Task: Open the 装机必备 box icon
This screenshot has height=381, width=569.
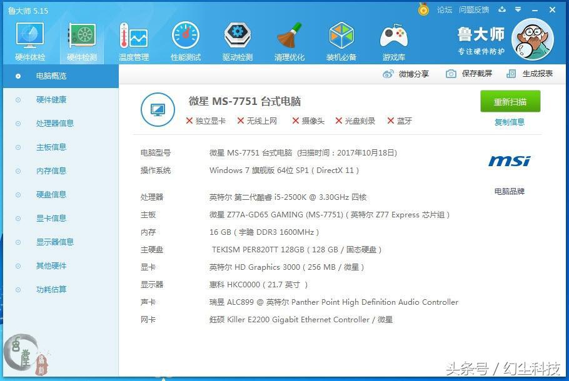Action: click(x=341, y=36)
